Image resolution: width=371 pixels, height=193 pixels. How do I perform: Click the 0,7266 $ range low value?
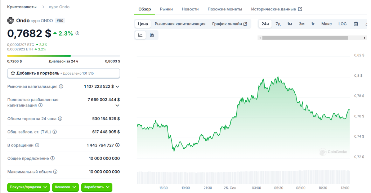14,61
